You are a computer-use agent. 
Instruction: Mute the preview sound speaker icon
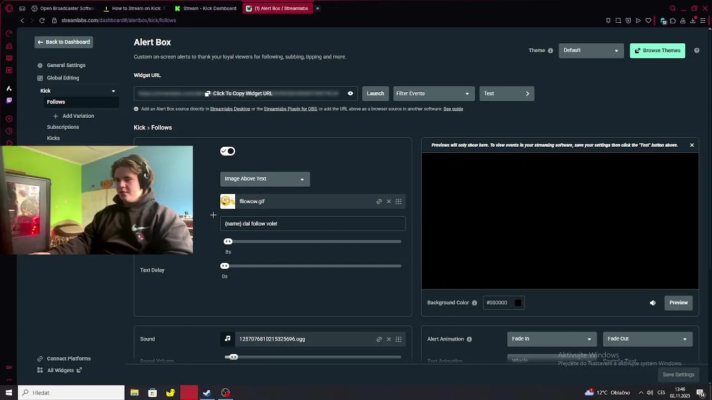653,303
